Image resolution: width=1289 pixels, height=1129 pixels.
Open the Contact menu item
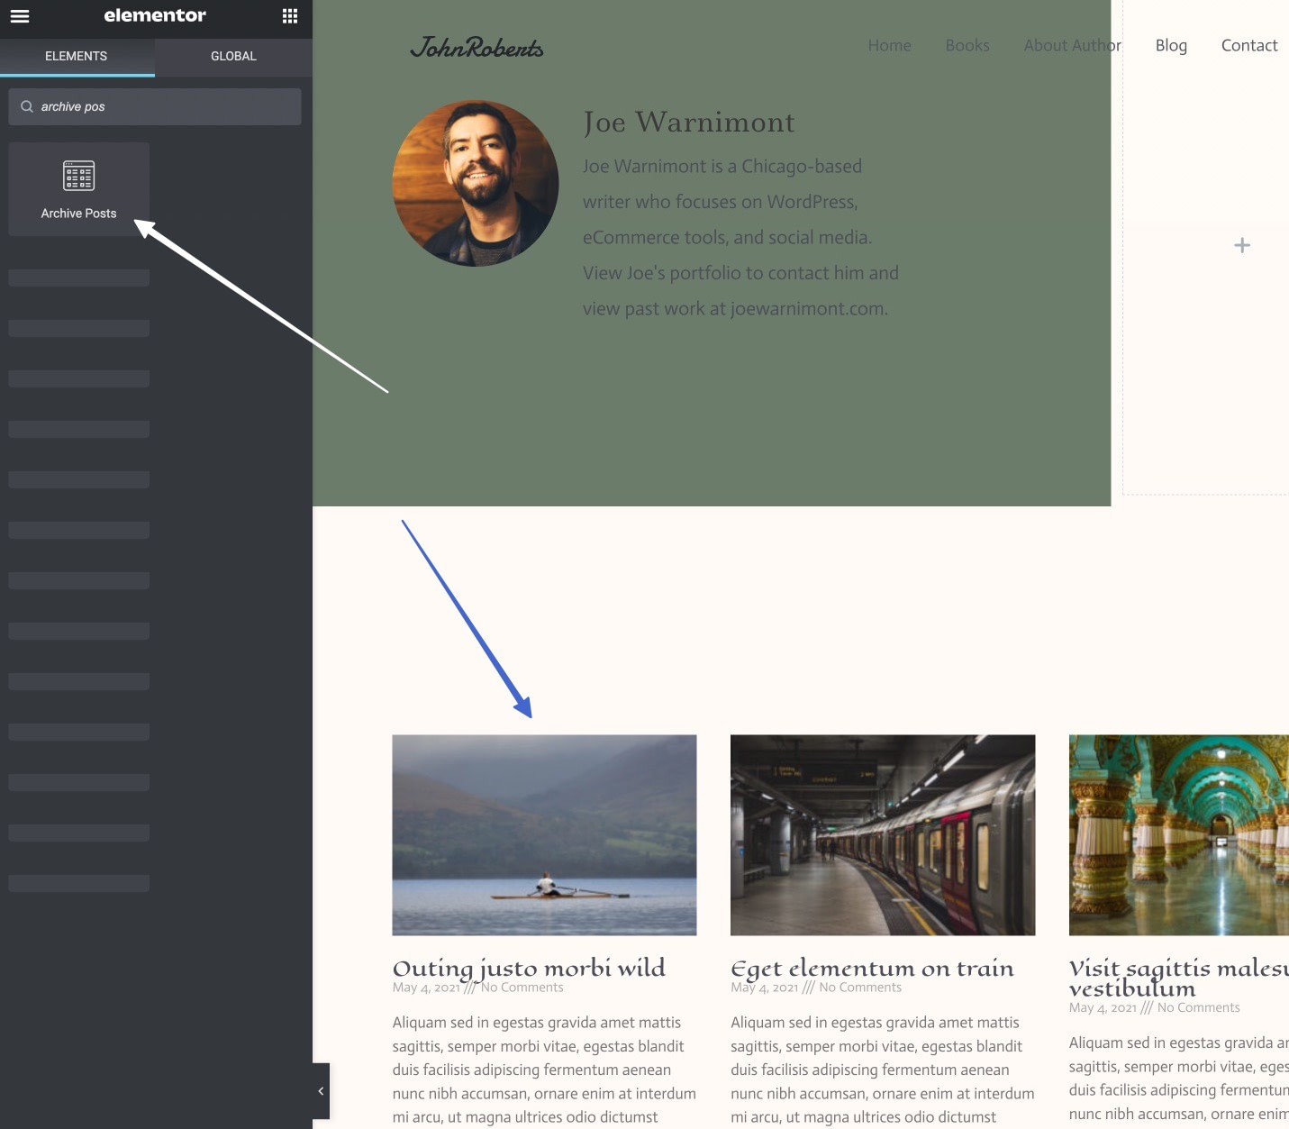1249,45
